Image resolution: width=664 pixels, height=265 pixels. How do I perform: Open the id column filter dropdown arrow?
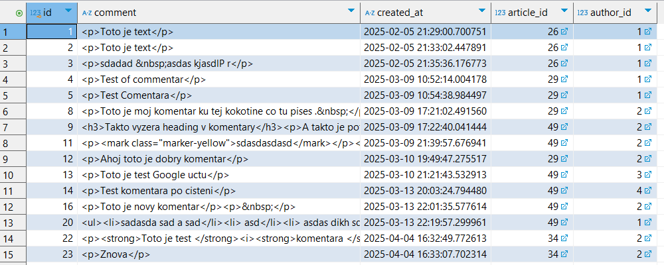[x=67, y=11]
